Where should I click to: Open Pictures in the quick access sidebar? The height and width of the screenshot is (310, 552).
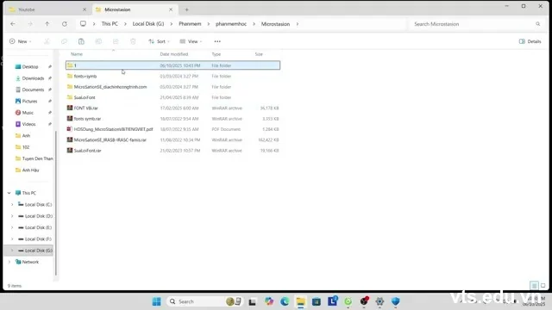[x=29, y=102]
